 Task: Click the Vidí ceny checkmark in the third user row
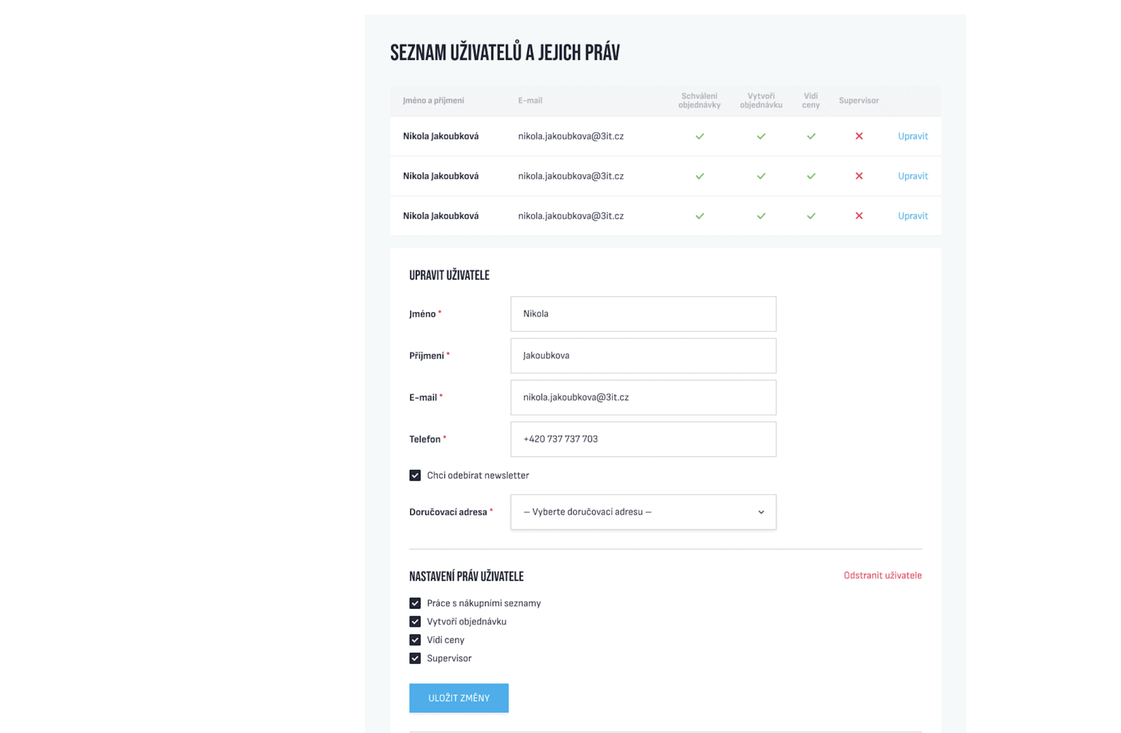[811, 216]
